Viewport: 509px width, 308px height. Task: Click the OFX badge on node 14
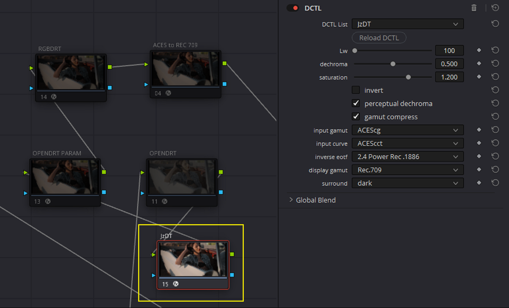tap(54, 96)
